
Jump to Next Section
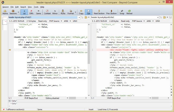click(x=99, y=12)
